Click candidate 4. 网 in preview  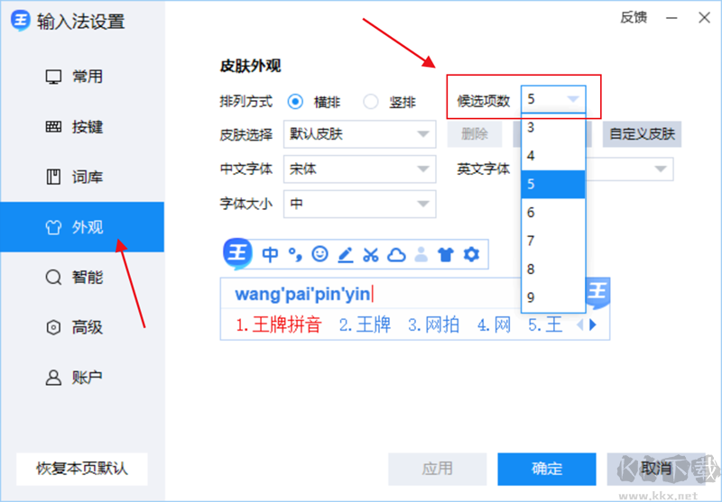tap(494, 325)
